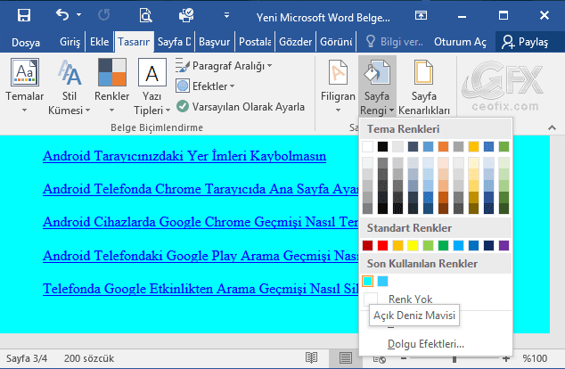Open Sayfa Kenarlıkları page borders
The width and height of the screenshot is (565, 369).
point(424,86)
